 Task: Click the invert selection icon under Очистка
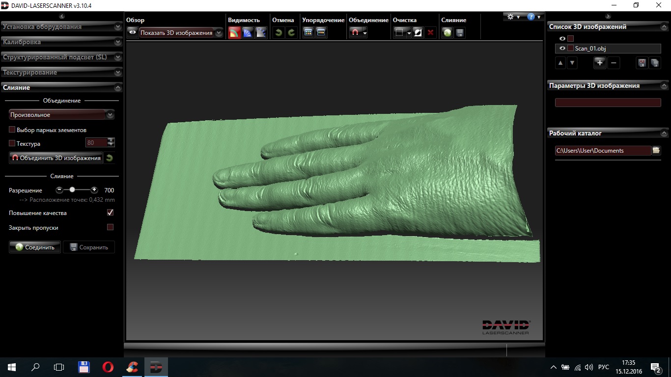[418, 33]
